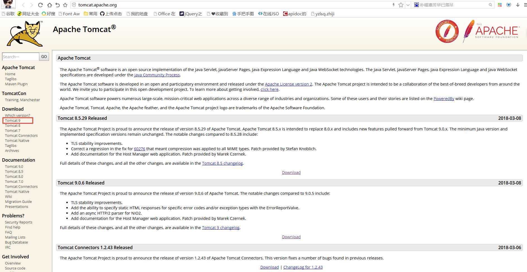
Task: Open the FAQ sidebar link
Action: 8,232
